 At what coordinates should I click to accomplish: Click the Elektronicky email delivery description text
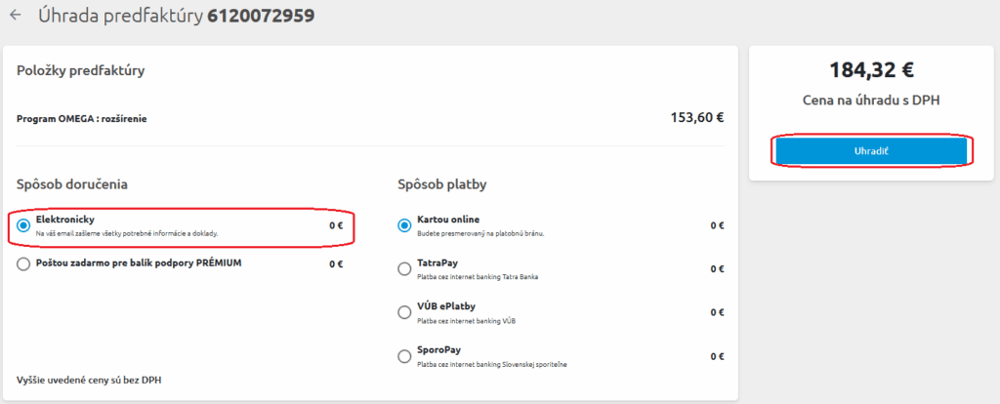(x=127, y=234)
